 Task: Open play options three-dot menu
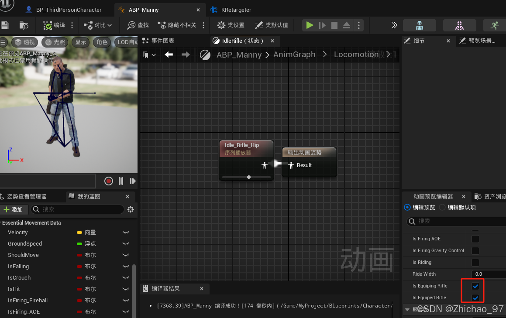359,25
